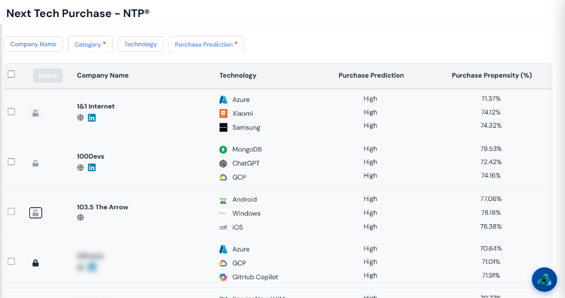565x298 pixels.
Task: Click the 71.91% propensity value
Action: 491,275
